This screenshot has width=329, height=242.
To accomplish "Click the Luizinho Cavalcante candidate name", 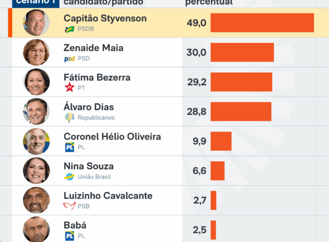I will [x=108, y=196].
